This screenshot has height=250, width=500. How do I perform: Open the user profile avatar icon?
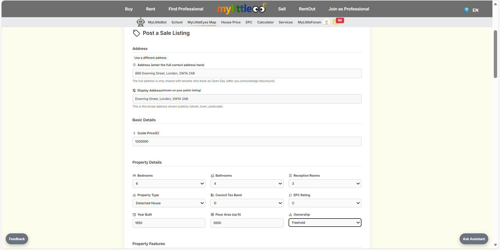coord(326,22)
